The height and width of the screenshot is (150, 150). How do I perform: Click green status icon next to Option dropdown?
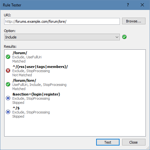coord(124,37)
